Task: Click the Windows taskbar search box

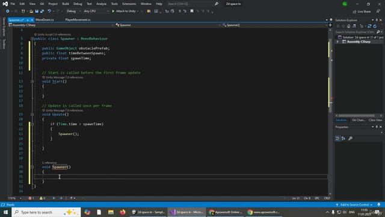Action: click(46, 212)
